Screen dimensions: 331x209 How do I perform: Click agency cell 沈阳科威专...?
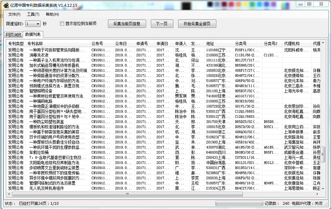pyautogui.click(x=296, y=50)
